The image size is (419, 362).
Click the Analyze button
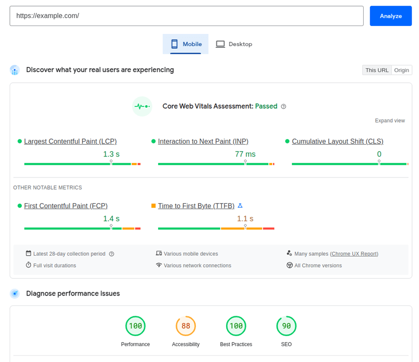(x=391, y=15)
